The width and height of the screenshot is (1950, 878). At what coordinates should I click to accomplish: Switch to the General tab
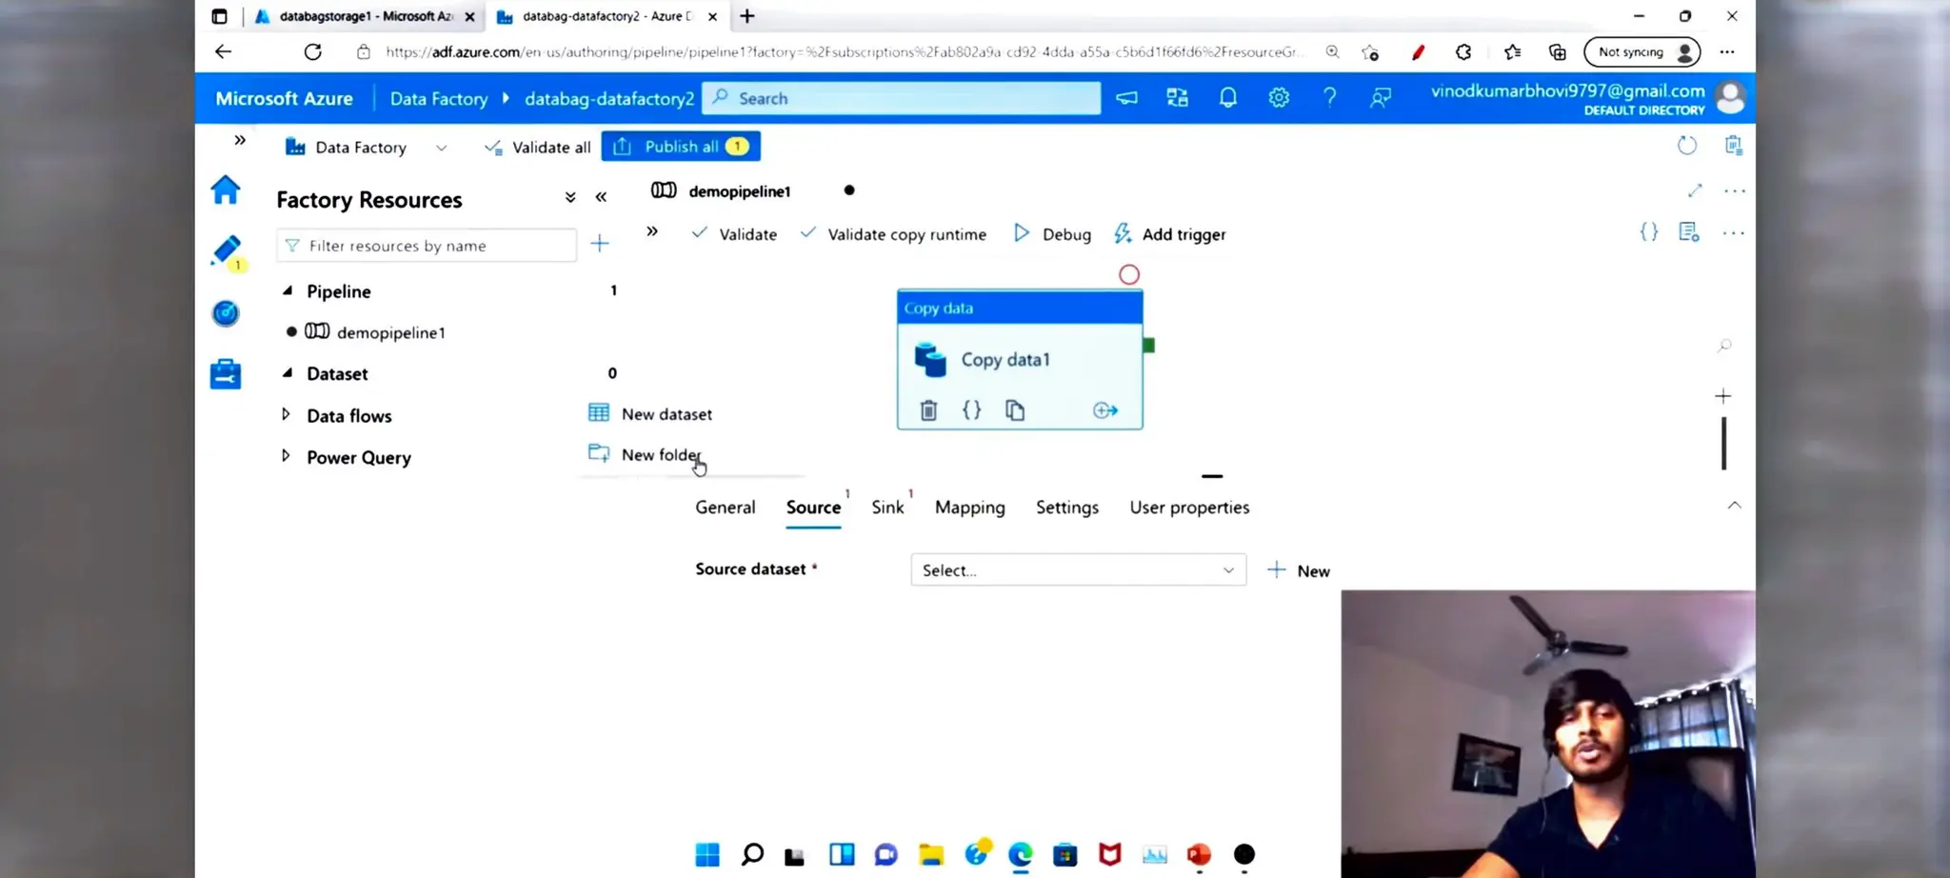tap(726, 508)
